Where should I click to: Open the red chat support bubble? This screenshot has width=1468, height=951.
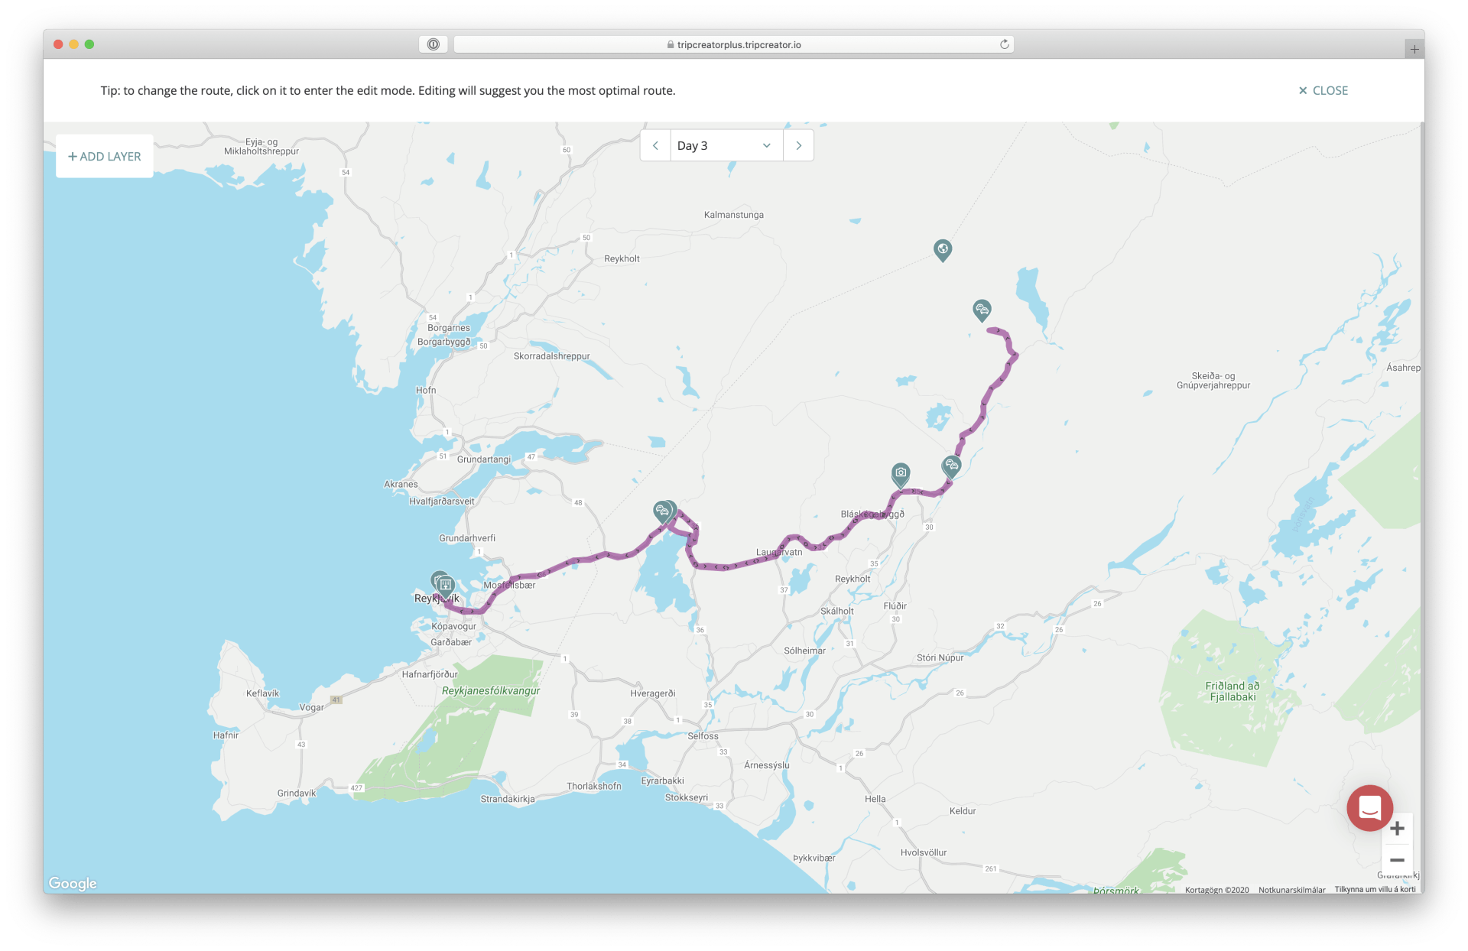(1369, 807)
